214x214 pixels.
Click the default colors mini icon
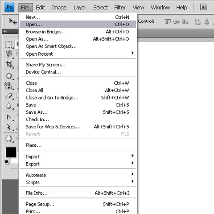(x=7, y=162)
